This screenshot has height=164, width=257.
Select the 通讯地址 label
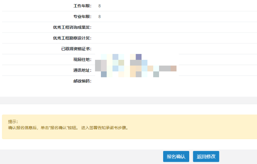click(82, 70)
